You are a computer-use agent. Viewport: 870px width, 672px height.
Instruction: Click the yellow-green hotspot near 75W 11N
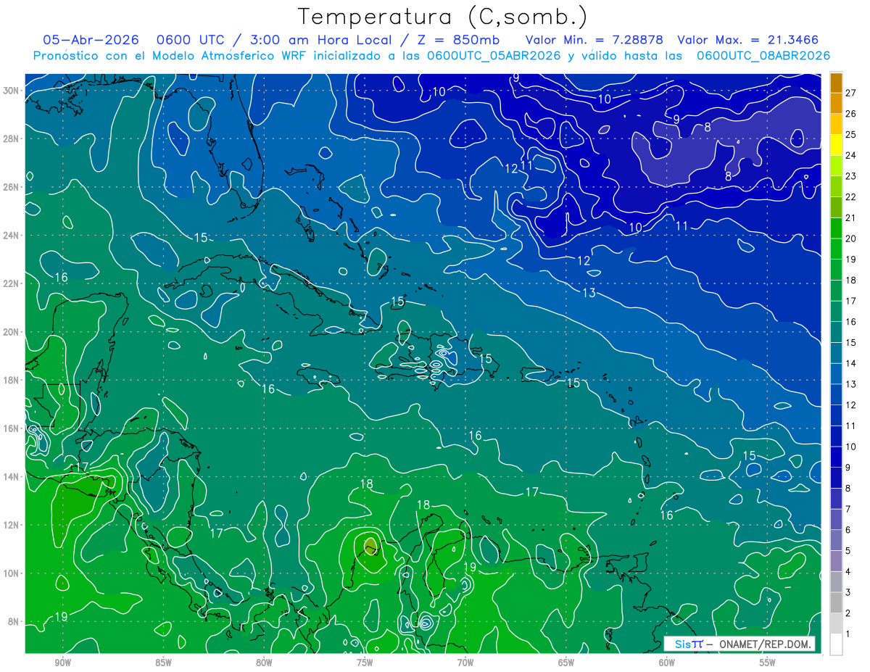point(370,545)
